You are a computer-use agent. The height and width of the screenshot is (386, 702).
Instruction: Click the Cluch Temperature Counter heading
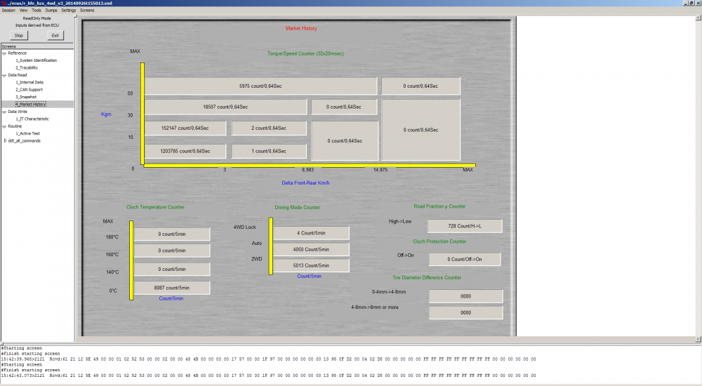[x=155, y=207]
